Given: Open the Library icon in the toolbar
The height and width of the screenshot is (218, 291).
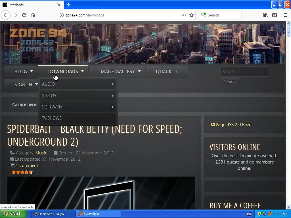Looking at the screenshot, I should [265, 15].
